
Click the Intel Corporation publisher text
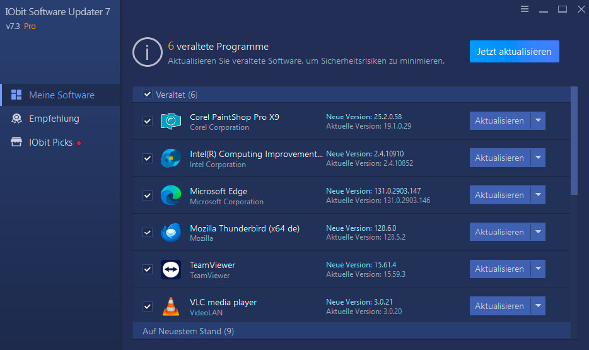click(218, 165)
